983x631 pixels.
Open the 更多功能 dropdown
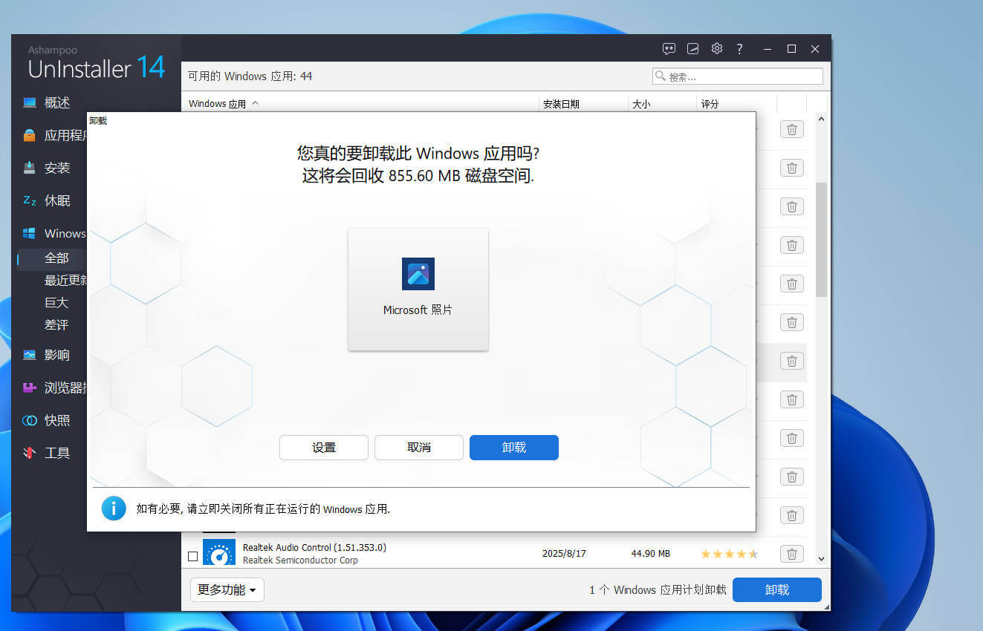[227, 589]
